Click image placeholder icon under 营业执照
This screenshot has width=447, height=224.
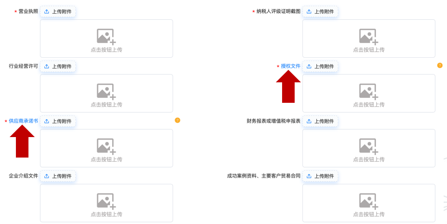106,36
